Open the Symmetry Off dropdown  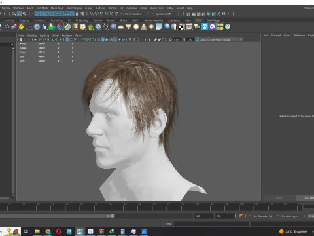click(x=164, y=14)
